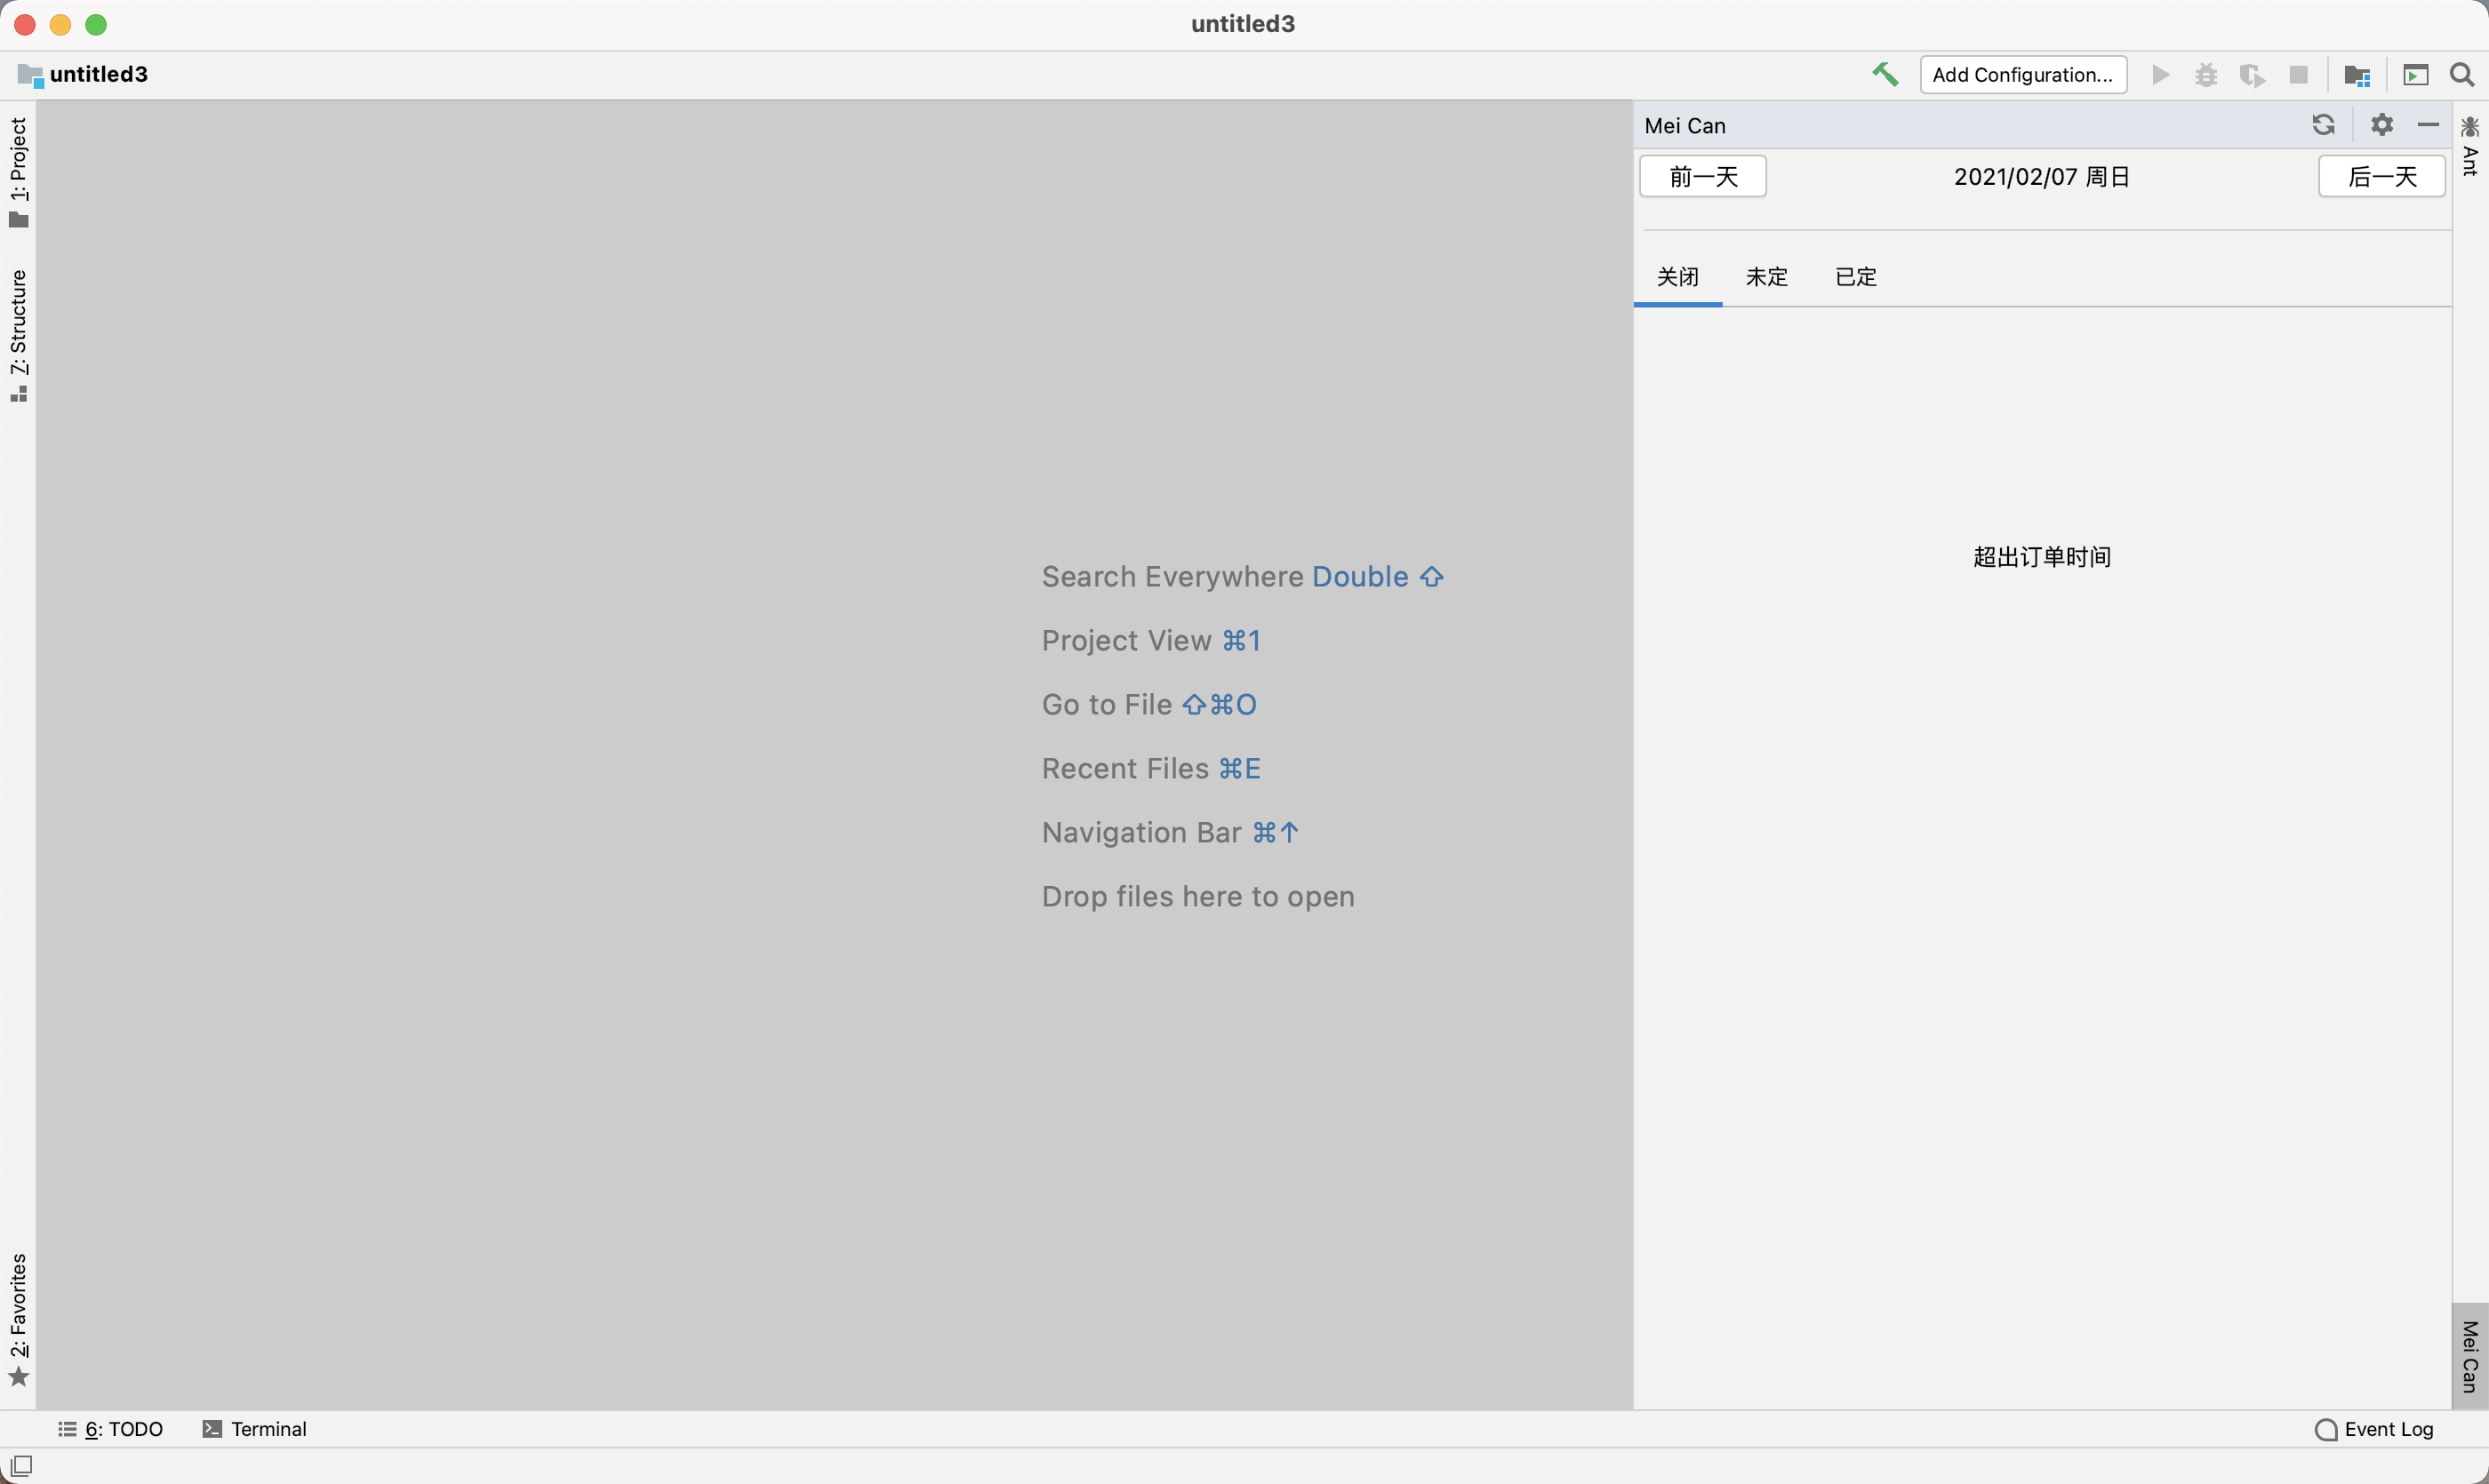Click the Search Everywhere magnifier icon
The width and height of the screenshot is (2489, 1484).
click(2462, 75)
